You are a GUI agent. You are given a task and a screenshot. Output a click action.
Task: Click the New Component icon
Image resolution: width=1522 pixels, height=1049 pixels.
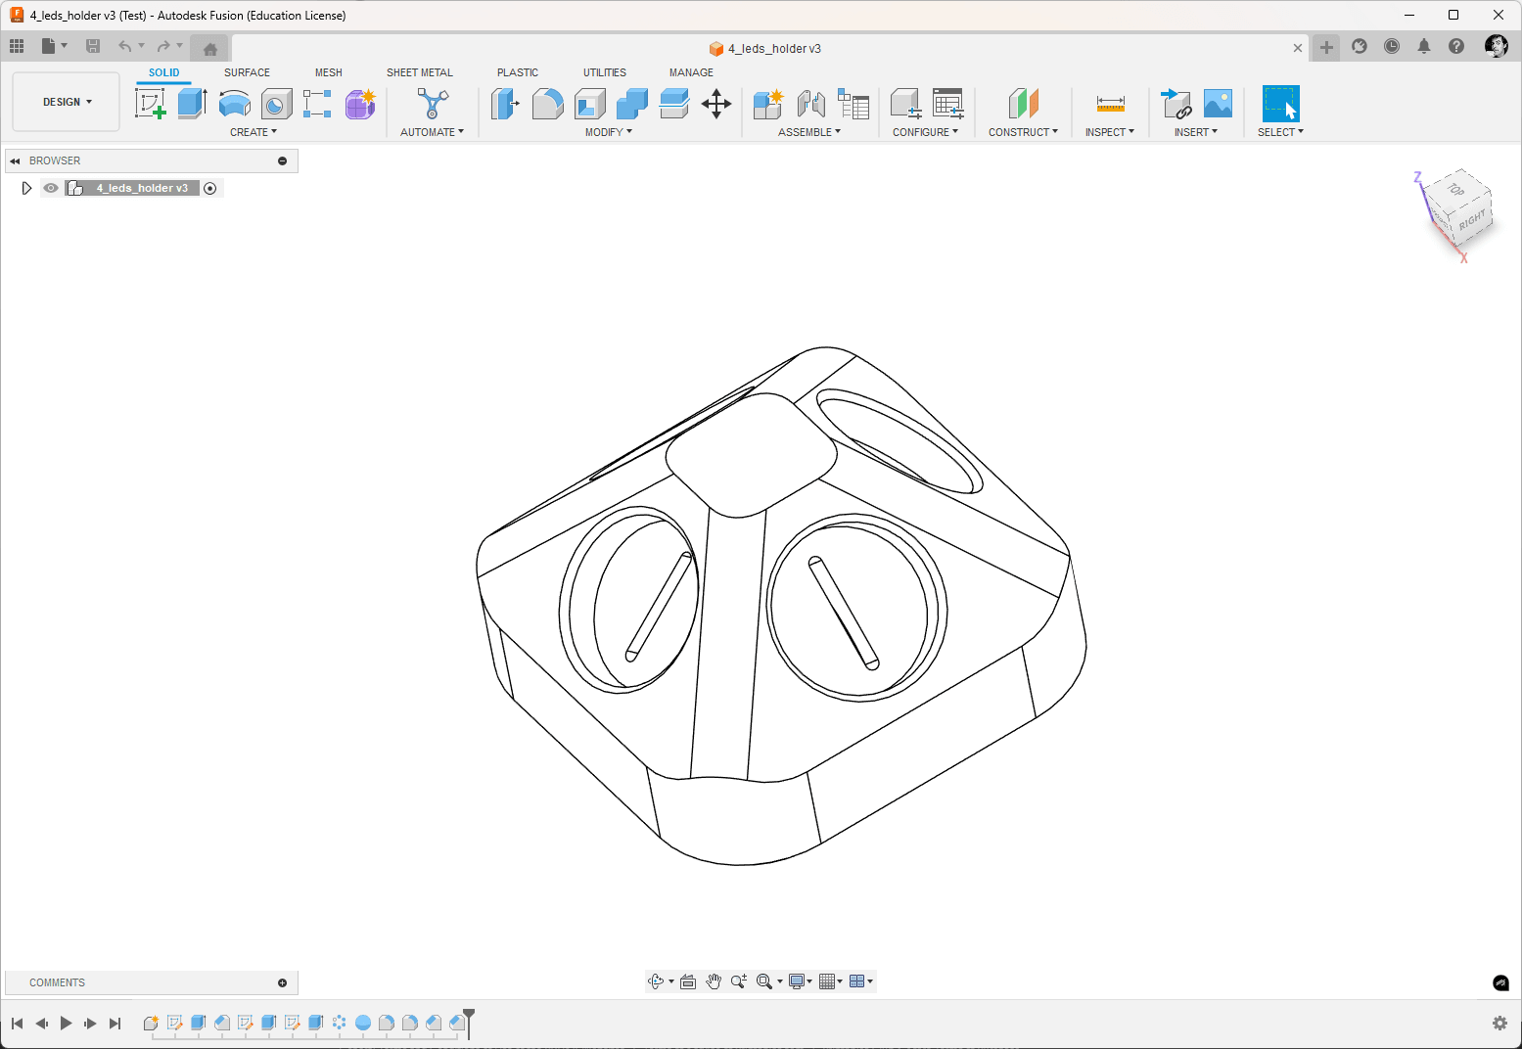click(768, 104)
